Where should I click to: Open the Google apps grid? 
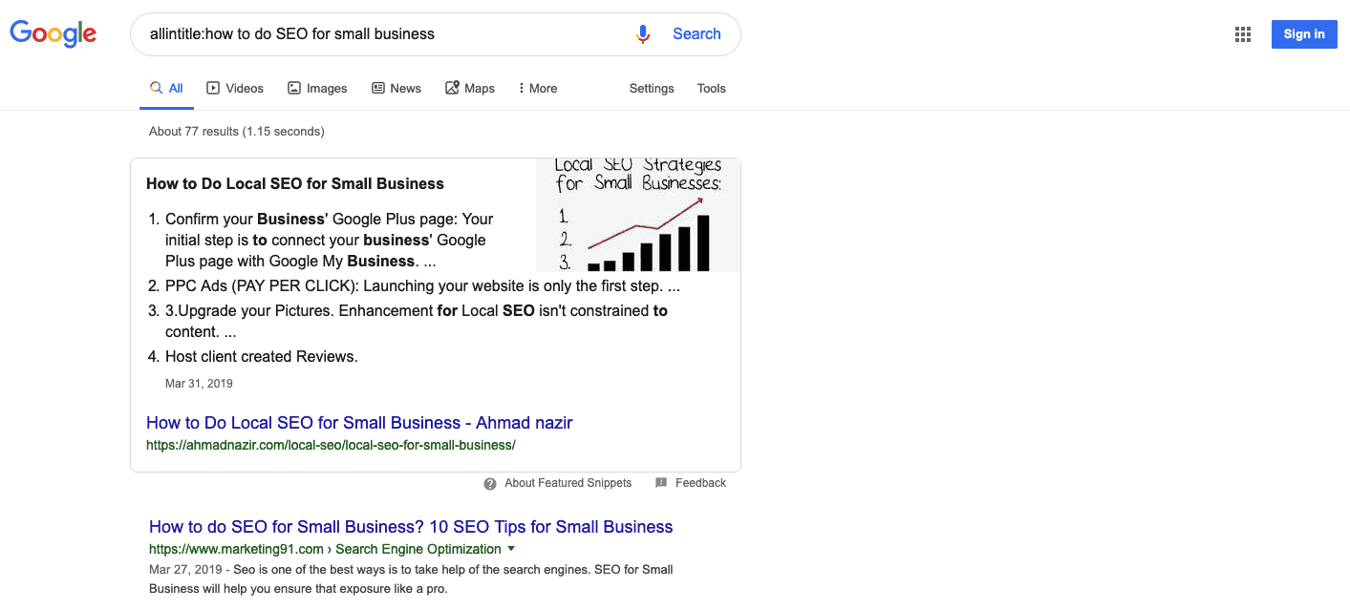coord(1242,33)
